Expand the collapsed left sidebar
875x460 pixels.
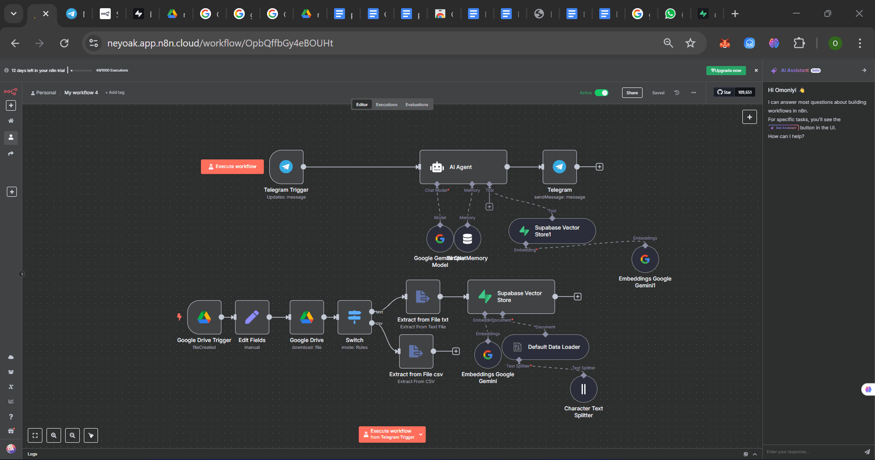click(22, 274)
